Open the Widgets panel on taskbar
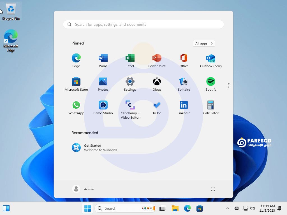This screenshot has width=287, height=215. pos(6,208)
